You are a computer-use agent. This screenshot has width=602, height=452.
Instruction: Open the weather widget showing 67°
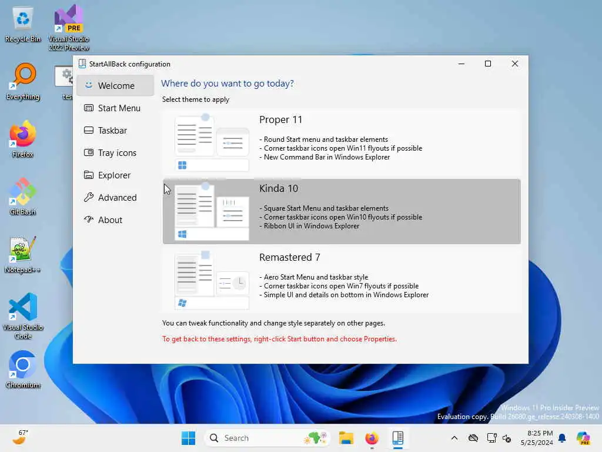(x=20, y=437)
